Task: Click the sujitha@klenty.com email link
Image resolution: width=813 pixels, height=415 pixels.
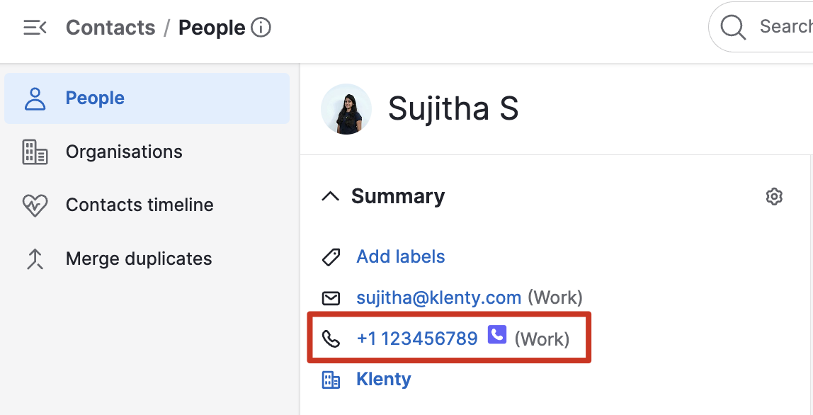Action: pyautogui.click(x=439, y=297)
